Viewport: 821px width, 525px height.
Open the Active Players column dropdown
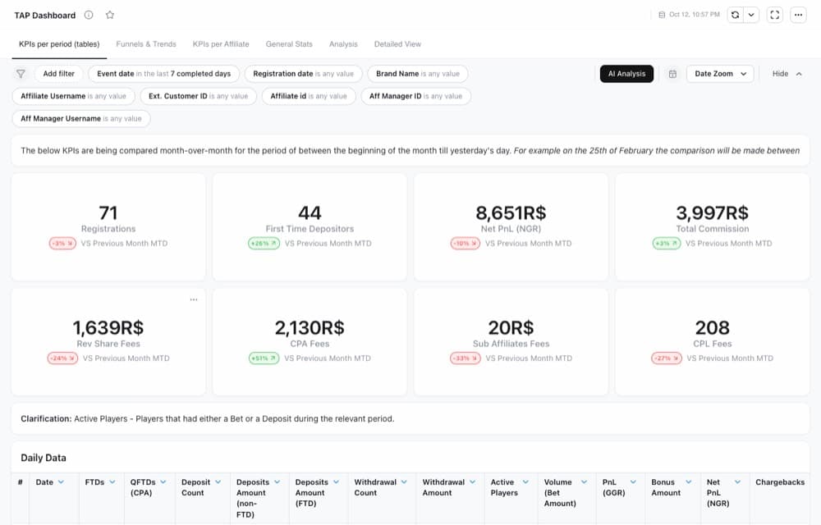pyautogui.click(x=525, y=482)
